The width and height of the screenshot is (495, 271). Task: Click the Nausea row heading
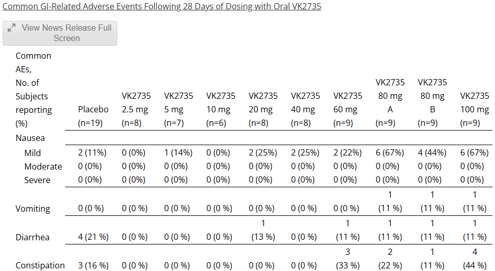coord(30,138)
